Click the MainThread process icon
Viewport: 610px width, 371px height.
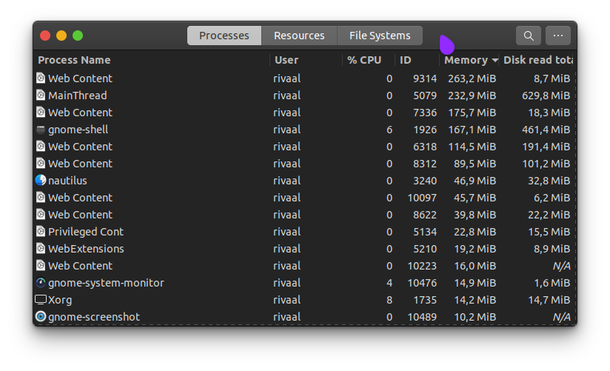pos(41,96)
